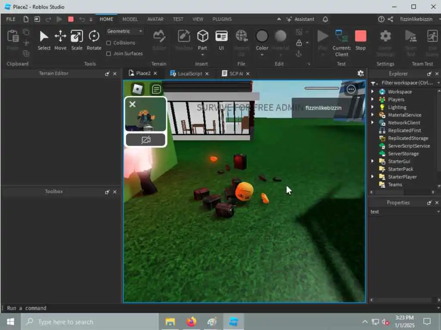Click the Anchor icon

click(299, 53)
